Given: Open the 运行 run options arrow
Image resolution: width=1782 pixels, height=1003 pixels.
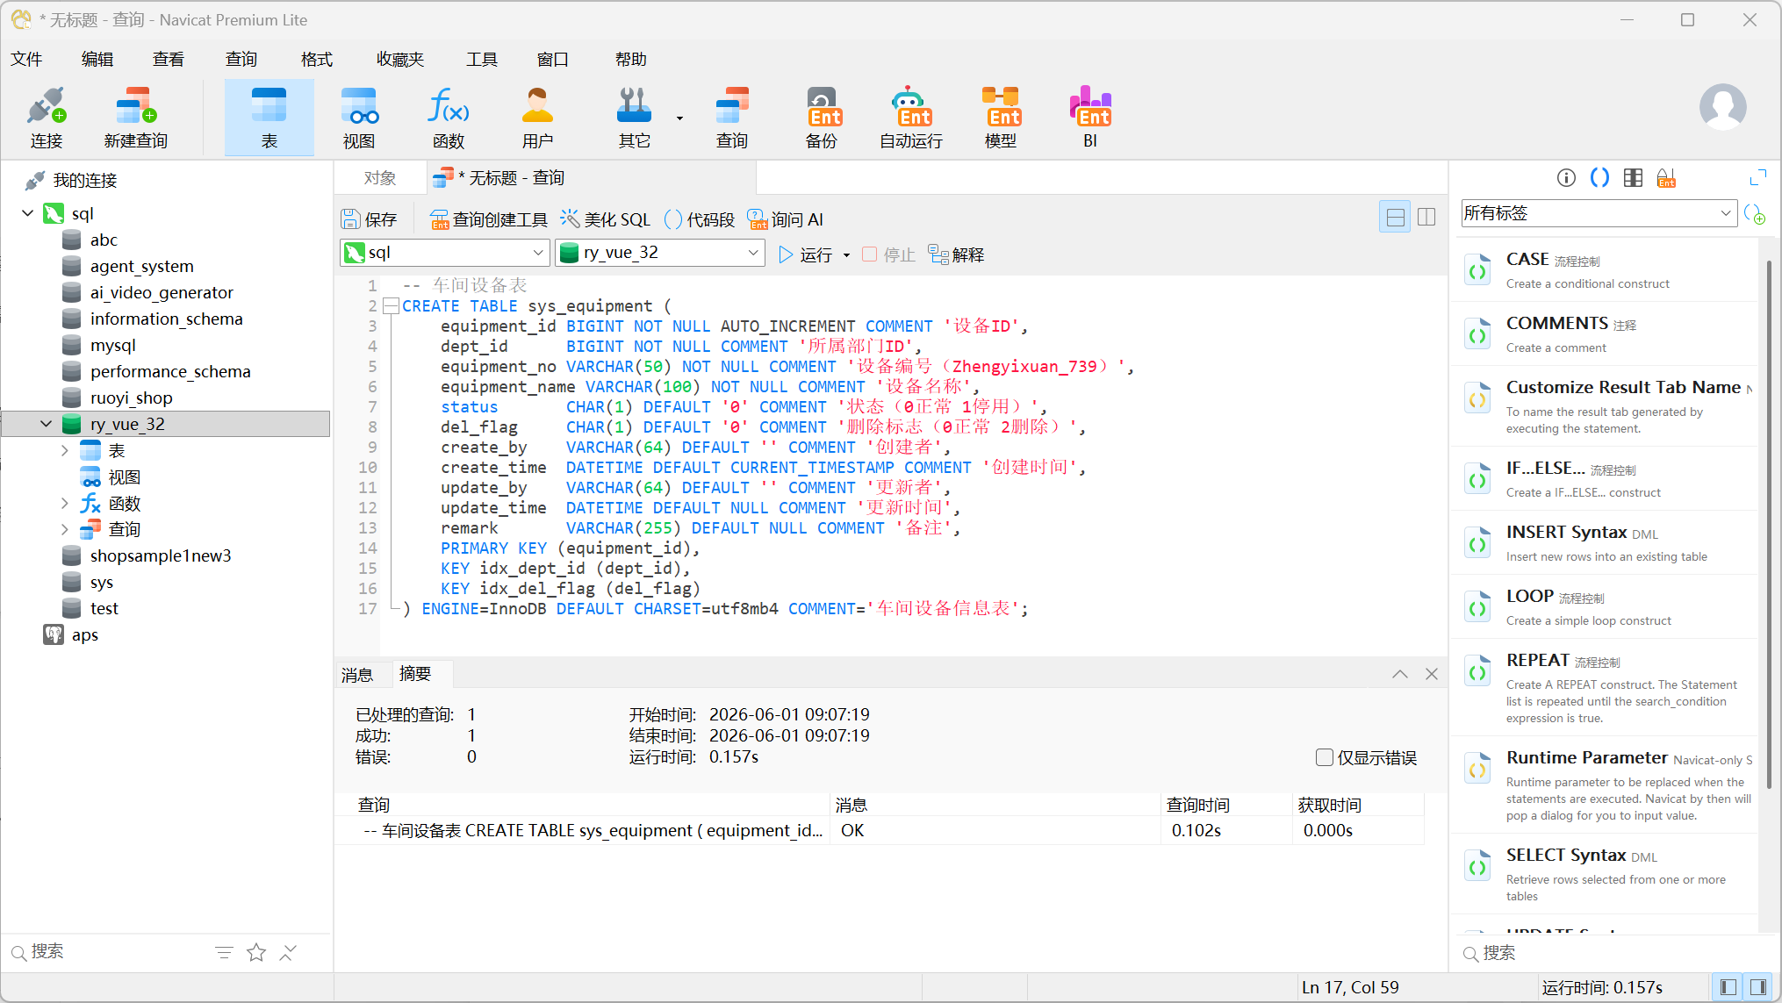Looking at the screenshot, I should tap(846, 255).
